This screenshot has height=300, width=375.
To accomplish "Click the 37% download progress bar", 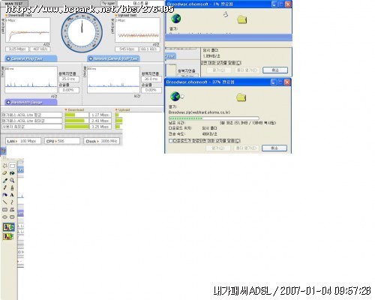I will tap(214, 118).
